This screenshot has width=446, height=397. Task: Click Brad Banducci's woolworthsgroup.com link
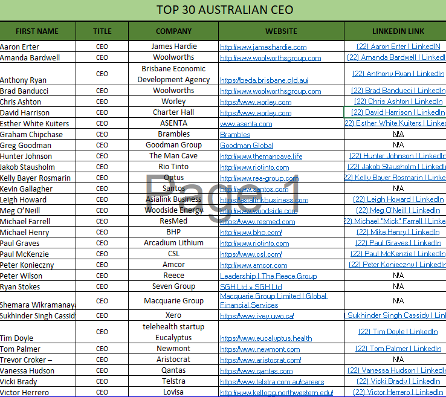pos(271,91)
